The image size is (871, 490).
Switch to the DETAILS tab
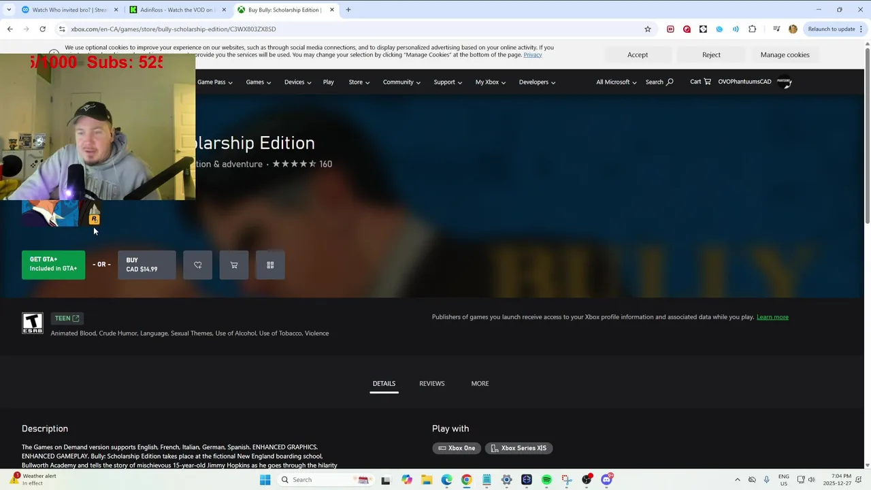click(384, 384)
